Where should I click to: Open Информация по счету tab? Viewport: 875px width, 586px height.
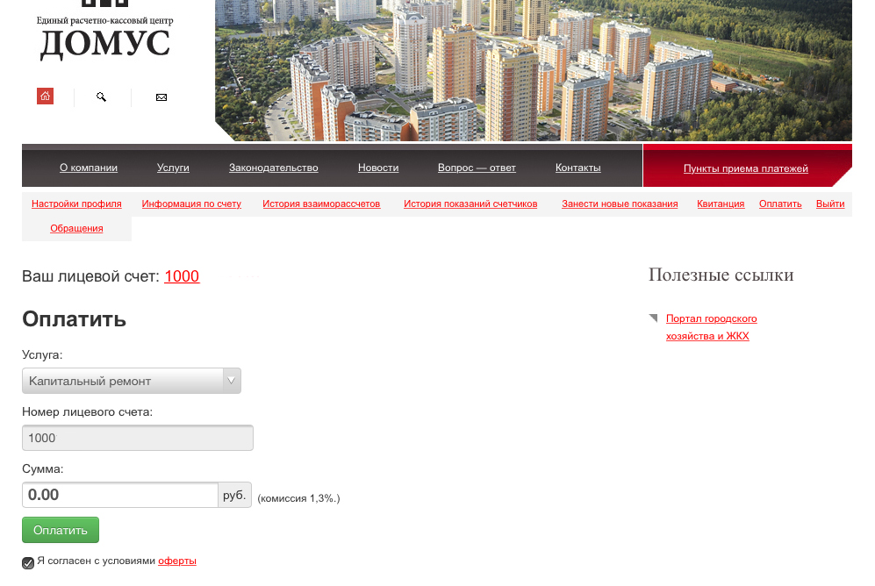191,204
